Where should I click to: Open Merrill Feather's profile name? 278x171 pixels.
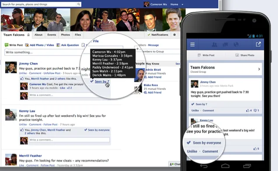coord(30,156)
